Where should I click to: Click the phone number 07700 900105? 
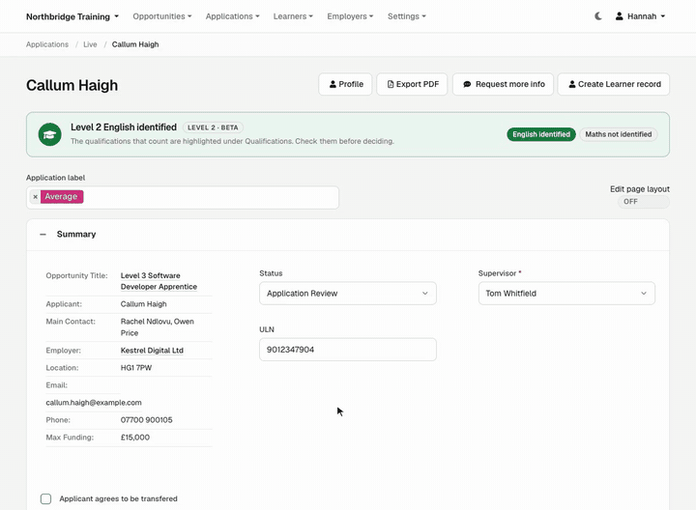coord(147,420)
